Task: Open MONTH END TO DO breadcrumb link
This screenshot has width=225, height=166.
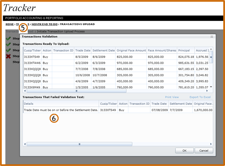Action: pyautogui.click(x=44, y=24)
